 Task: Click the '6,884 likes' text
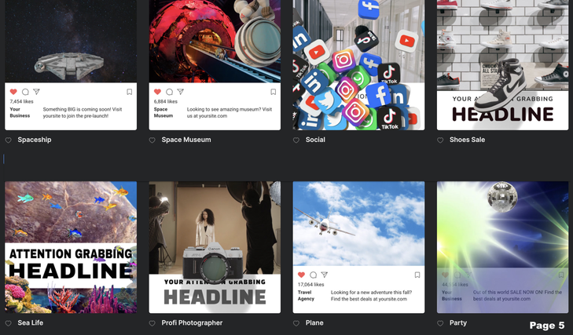click(x=166, y=101)
